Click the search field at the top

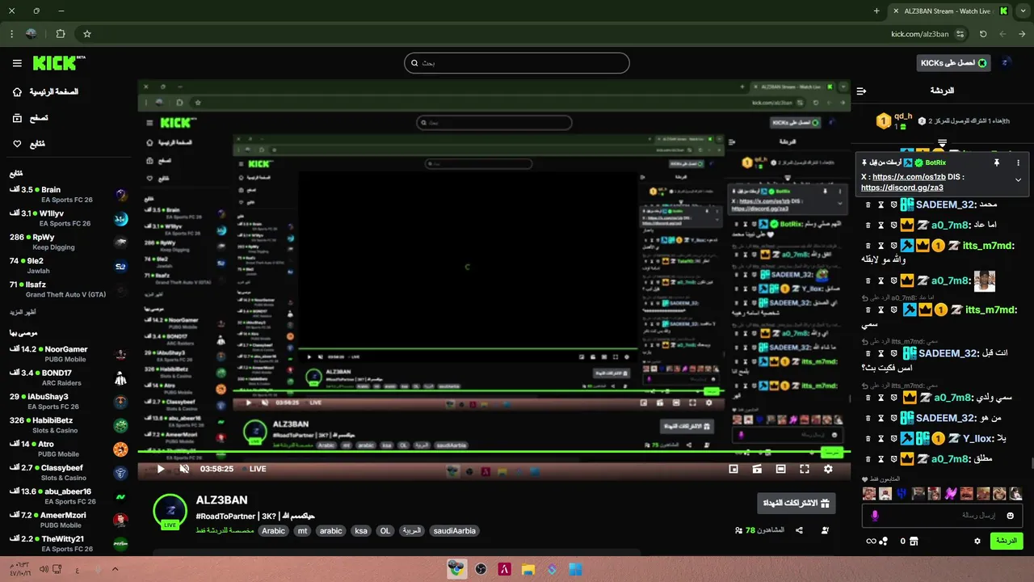point(517,63)
